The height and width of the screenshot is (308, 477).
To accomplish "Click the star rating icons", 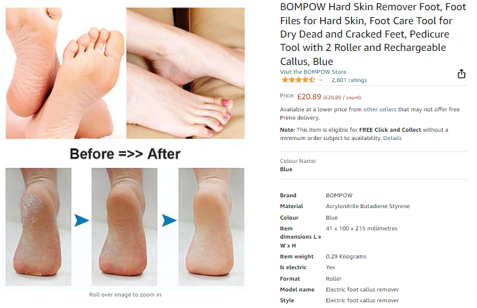I will click(x=298, y=80).
